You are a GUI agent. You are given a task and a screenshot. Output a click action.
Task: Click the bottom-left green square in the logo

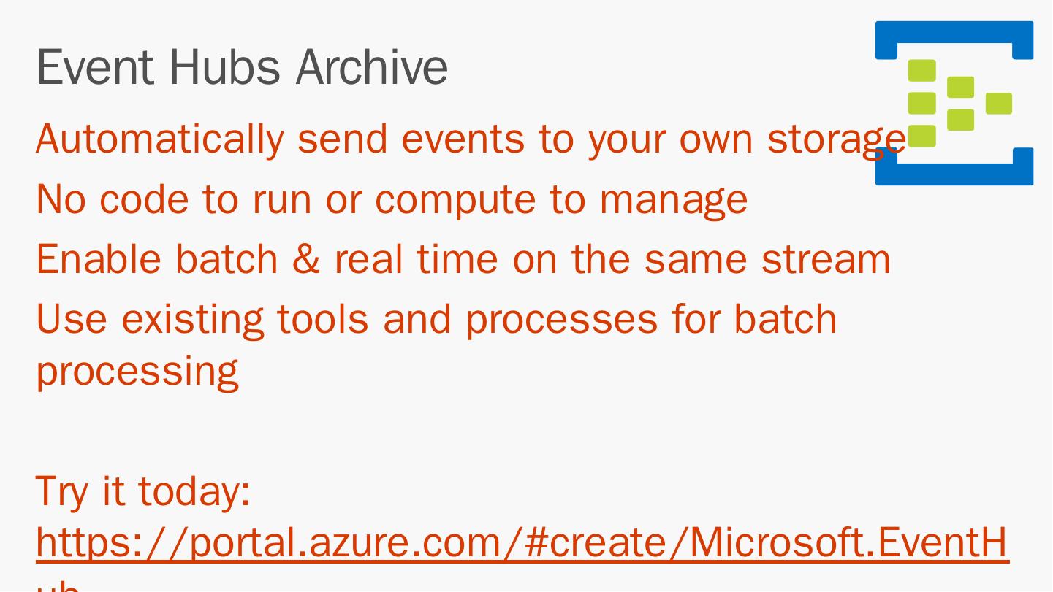click(x=921, y=136)
